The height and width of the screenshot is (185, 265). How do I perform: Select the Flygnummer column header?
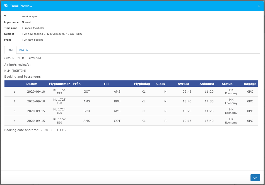(59, 84)
